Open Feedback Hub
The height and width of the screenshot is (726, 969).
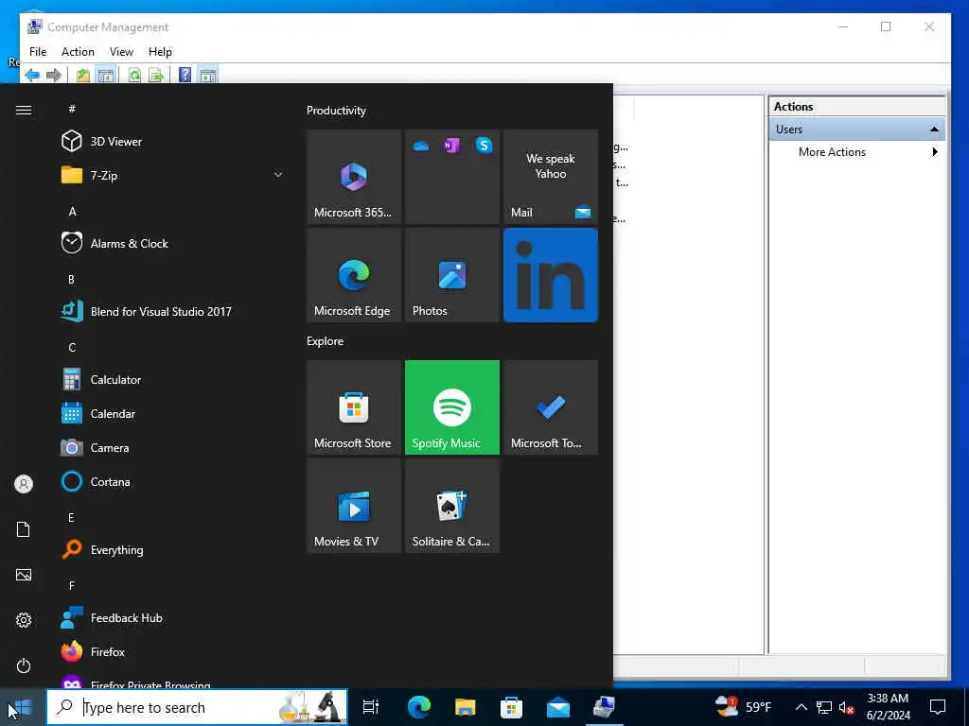click(x=172, y=618)
